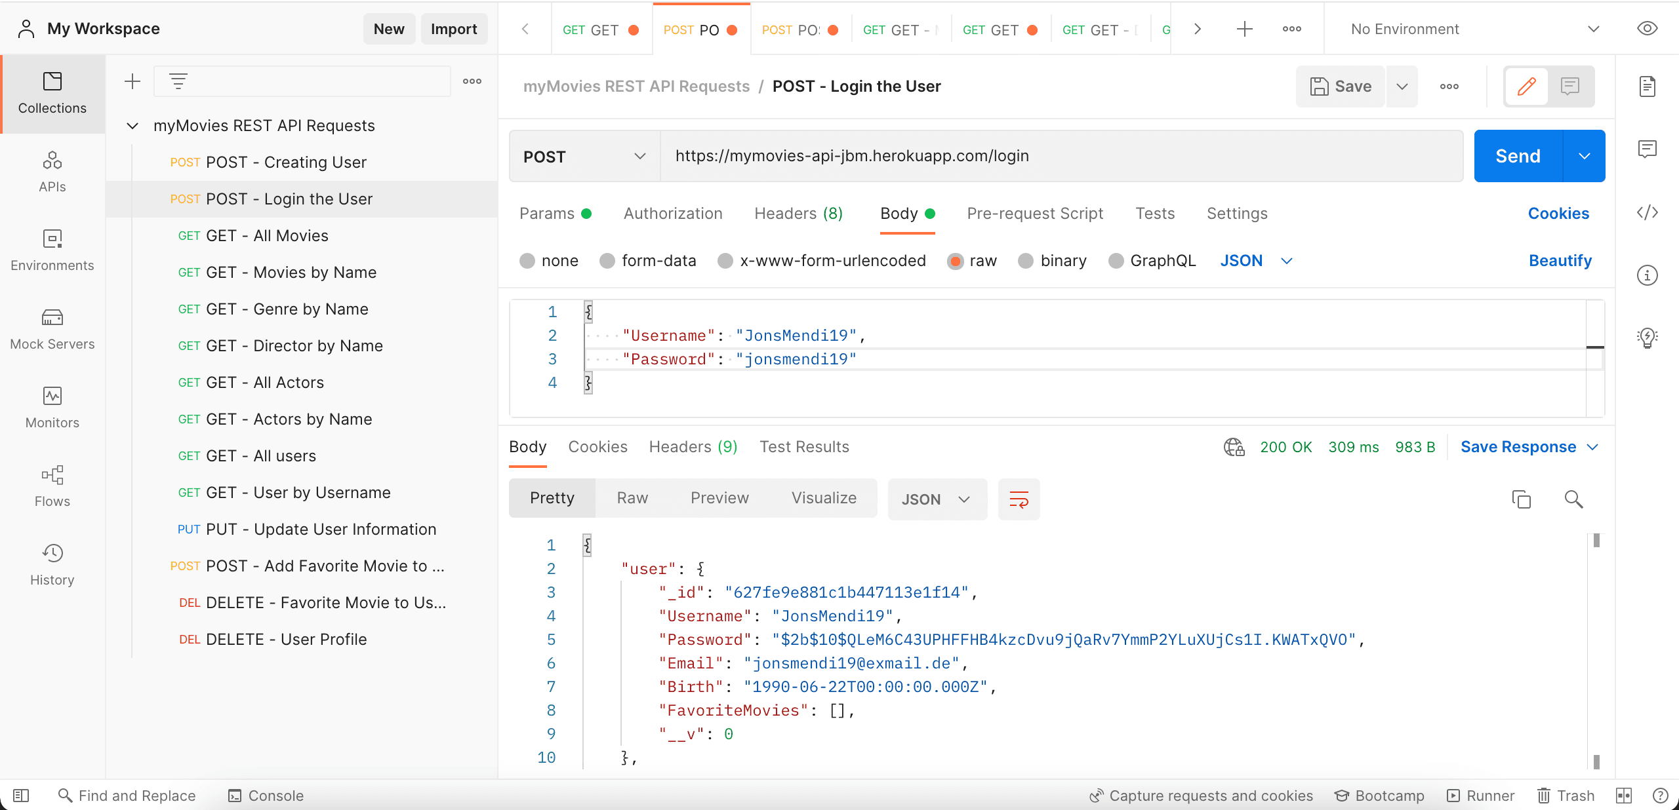
Task: Select the form-data body type
Action: (x=607, y=261)
